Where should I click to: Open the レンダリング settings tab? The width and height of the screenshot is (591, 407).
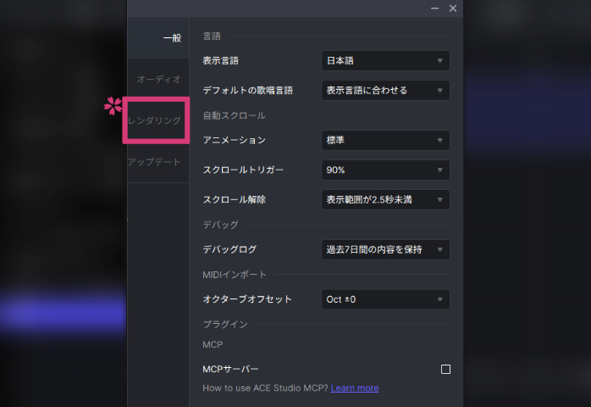click(x=154, y=120)
